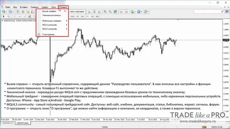Select the D1 timeframe
Image resolution: width=230 pixels, height=129 pixels.
pos(87,16)
